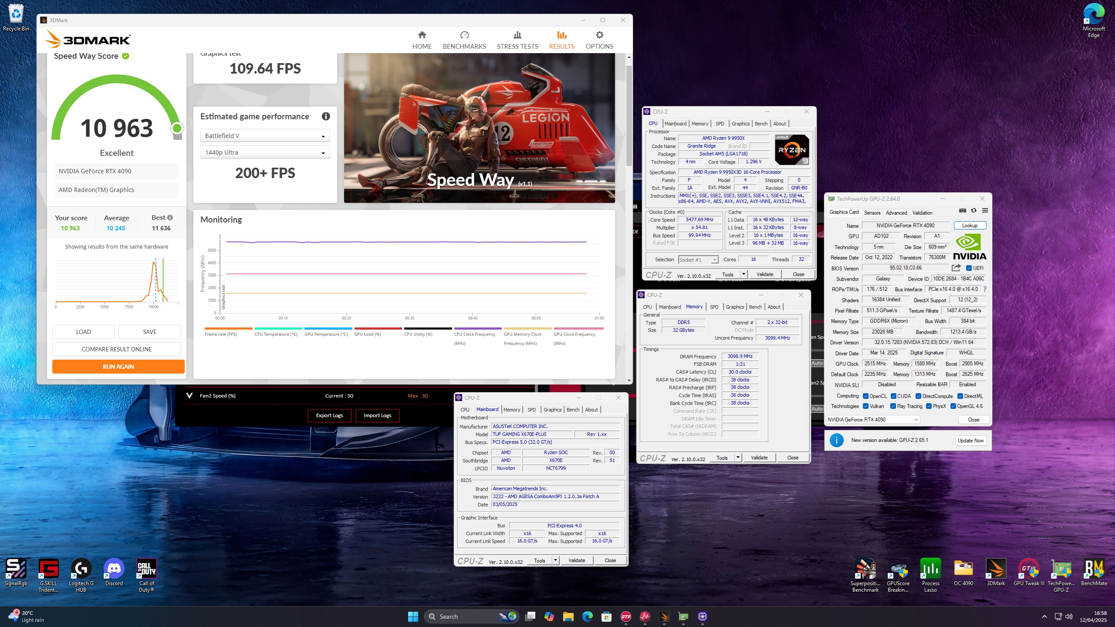Open the Graphics tab in the CPU-Z Mainboard window
Viewport: 1115px width, 627px height.
click(552, 410)
